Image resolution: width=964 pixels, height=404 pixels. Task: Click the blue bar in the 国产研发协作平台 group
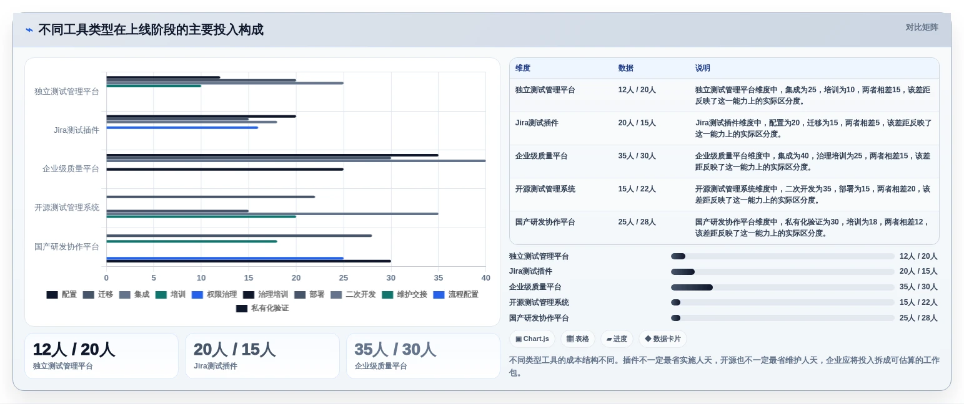(x=225, y=258)
